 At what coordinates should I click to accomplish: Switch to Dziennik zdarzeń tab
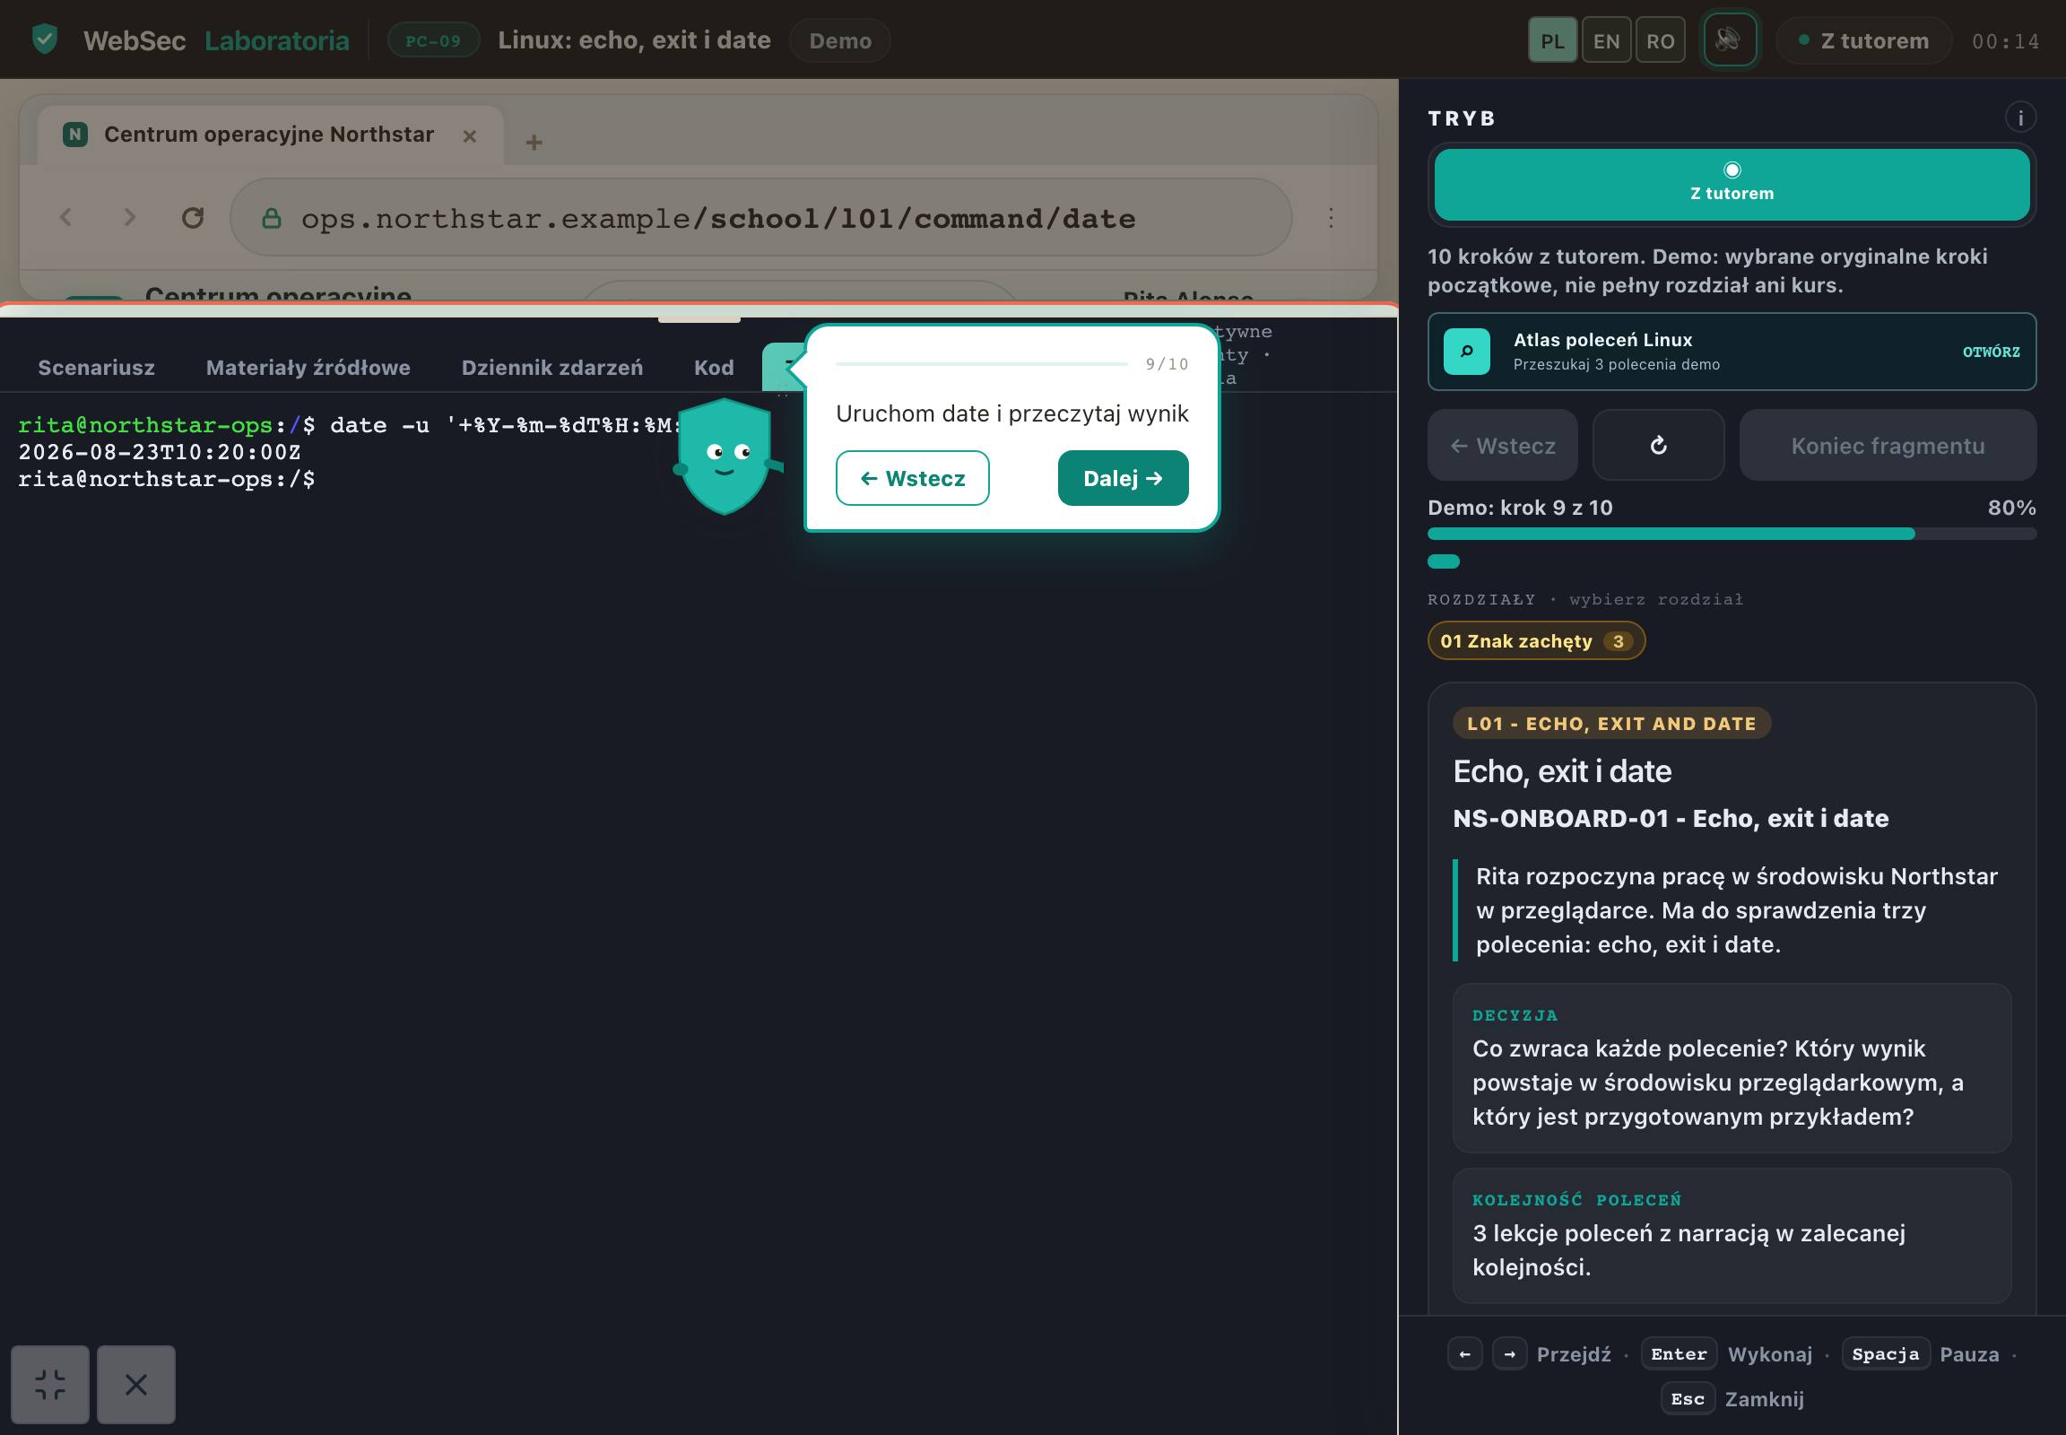[551, 367]
